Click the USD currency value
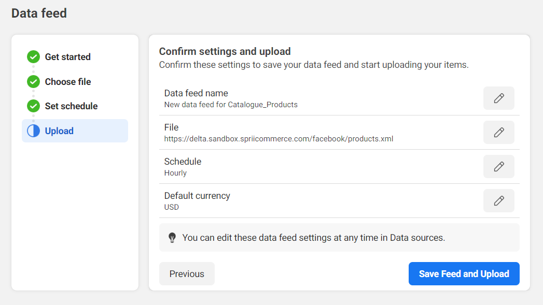This screenshot has width=543, height=305. (x=171, y=207)
